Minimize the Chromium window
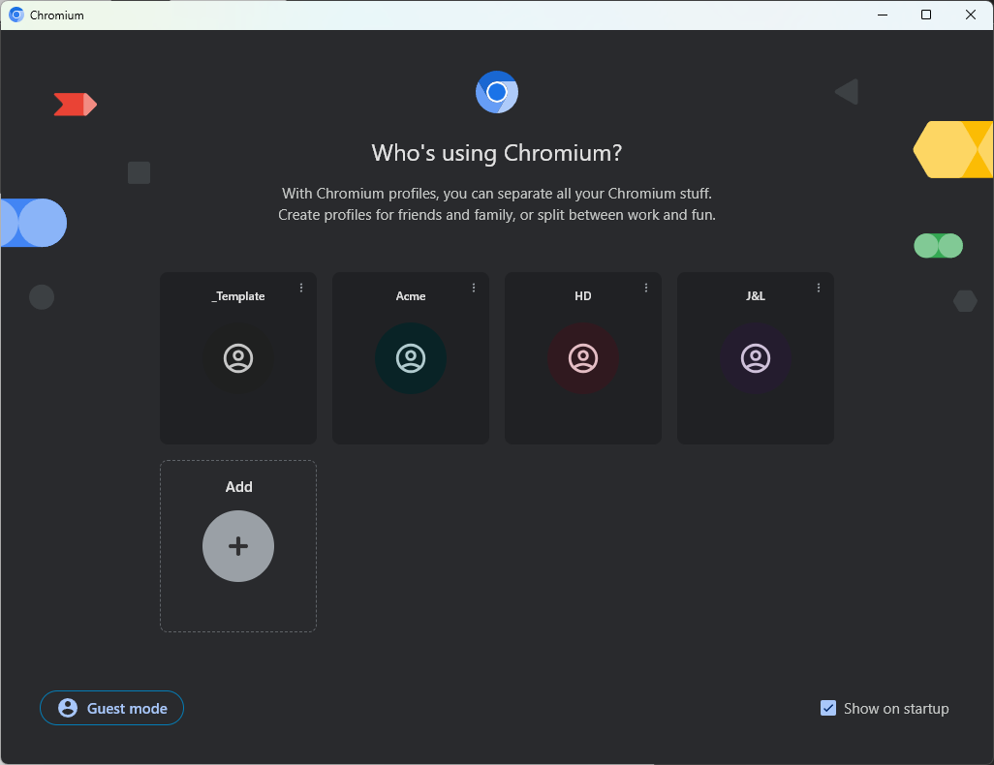994x765 pixels. coord(883,15)
